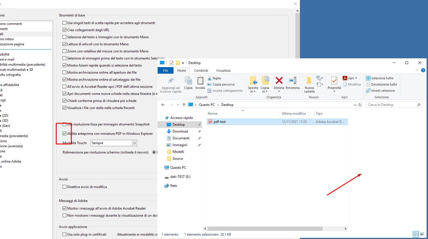Switch to the Condividi tab
Image resolution: width=428 pixels, height=239 pixels.
point(201,71)
